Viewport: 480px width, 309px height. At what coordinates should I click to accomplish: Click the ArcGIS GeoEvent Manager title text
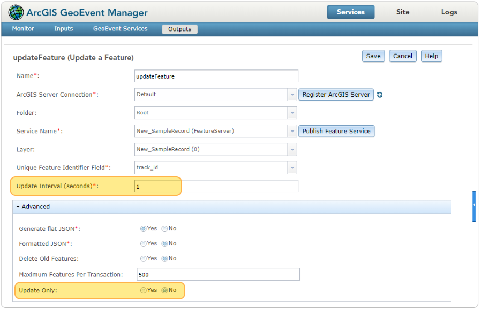[x=87, y=12]
